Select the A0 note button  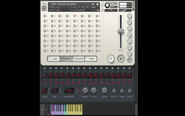point(129,29)
